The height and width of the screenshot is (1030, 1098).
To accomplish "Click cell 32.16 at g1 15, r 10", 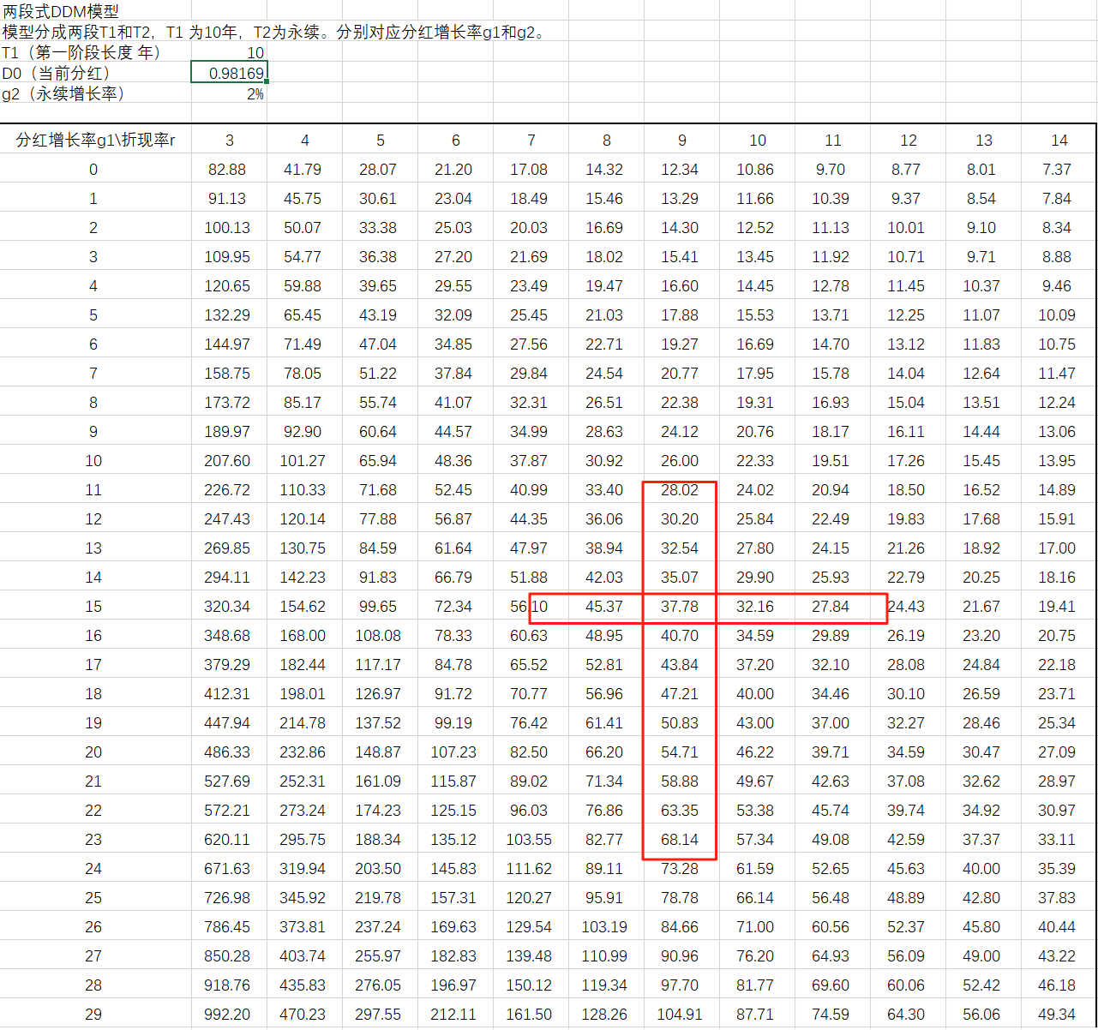I will 758,606.
